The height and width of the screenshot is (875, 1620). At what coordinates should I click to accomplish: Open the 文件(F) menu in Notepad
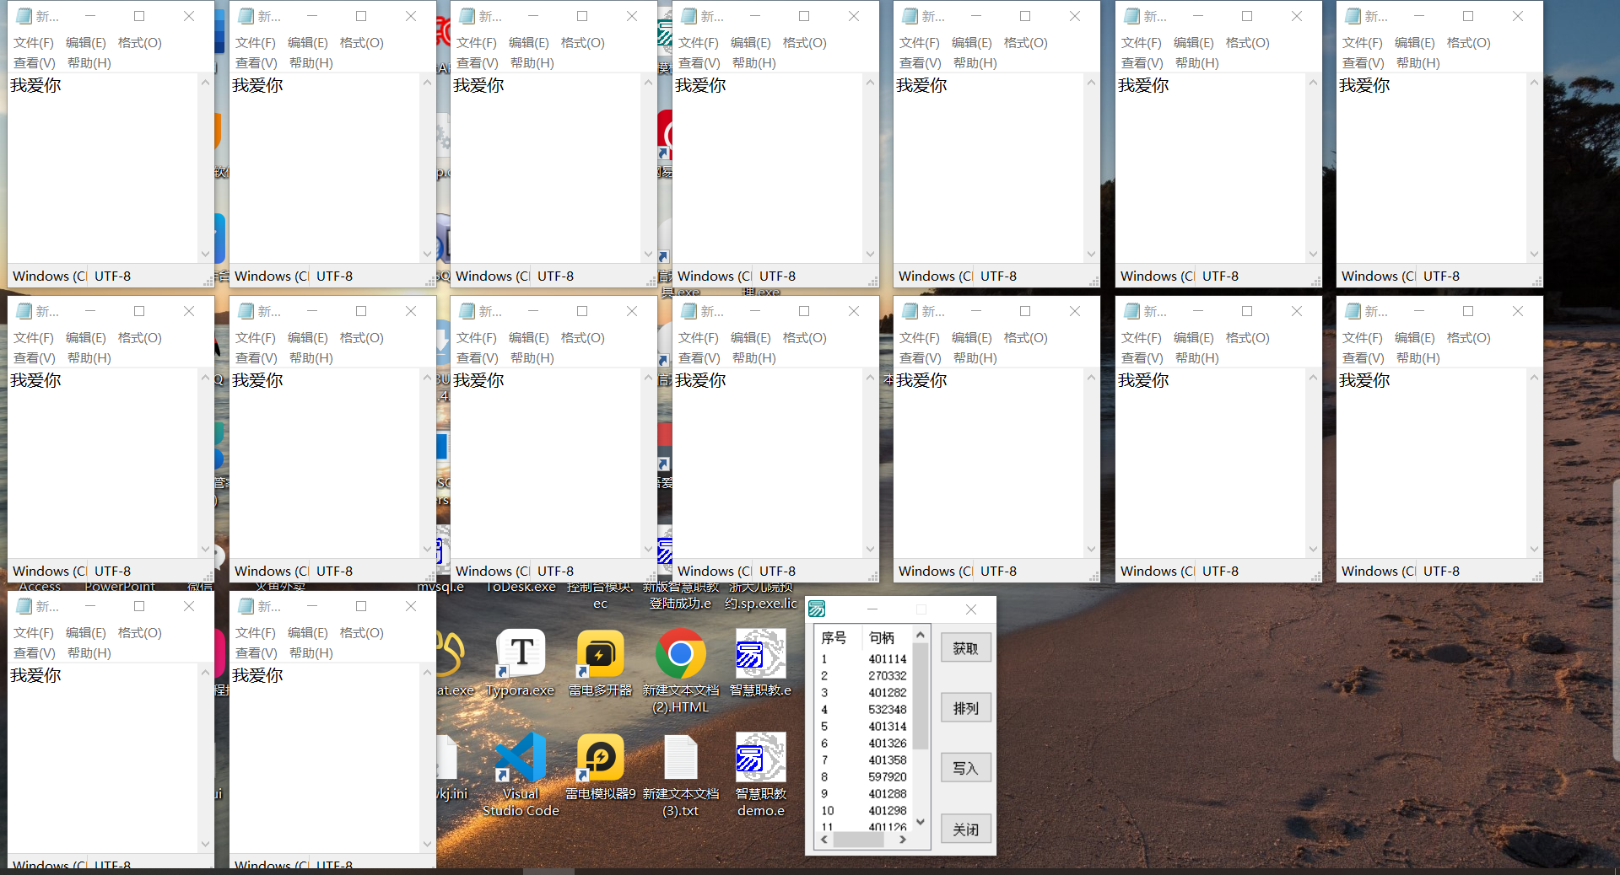(35, 42)
